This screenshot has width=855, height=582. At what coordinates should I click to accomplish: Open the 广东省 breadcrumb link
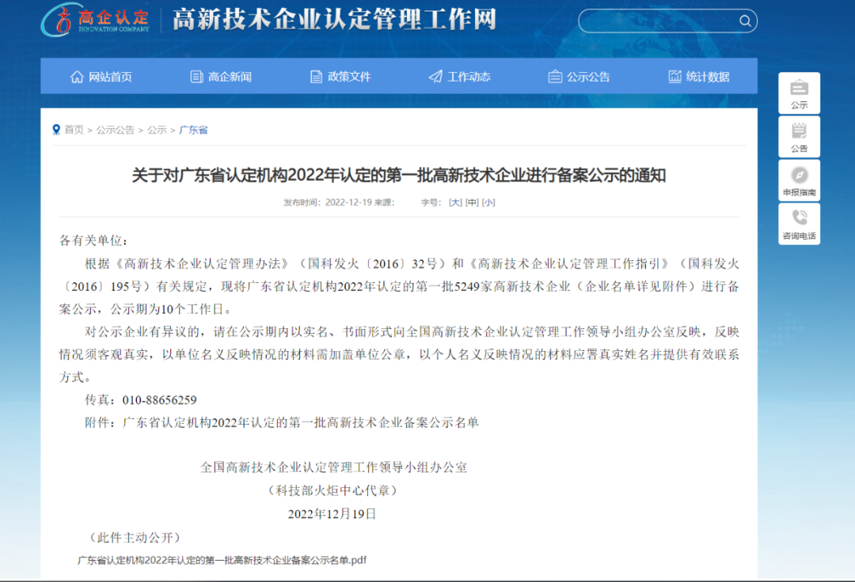tap(192, 130)
